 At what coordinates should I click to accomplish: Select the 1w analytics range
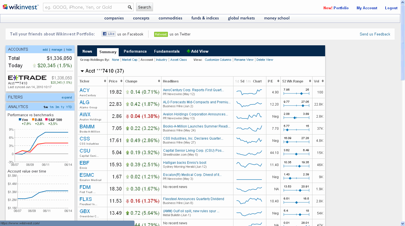(46, 107)
